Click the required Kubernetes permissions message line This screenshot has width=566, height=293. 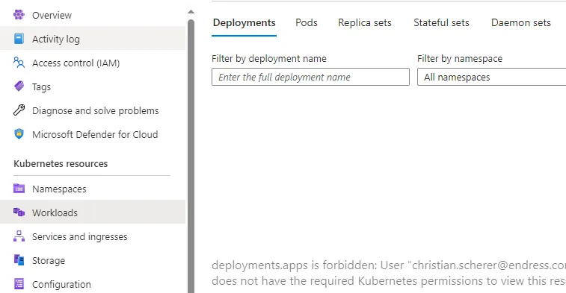[x=389, y=280]
